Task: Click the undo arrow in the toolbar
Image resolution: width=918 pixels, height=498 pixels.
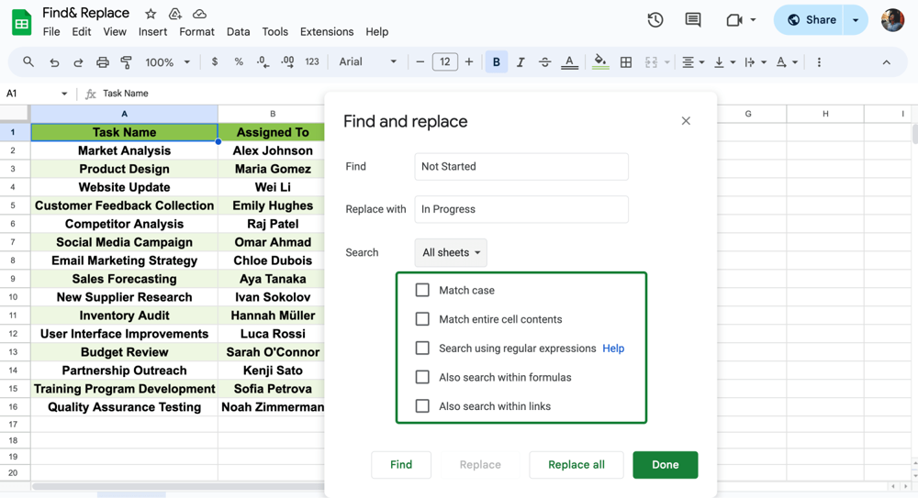Action: pos(54,62)
